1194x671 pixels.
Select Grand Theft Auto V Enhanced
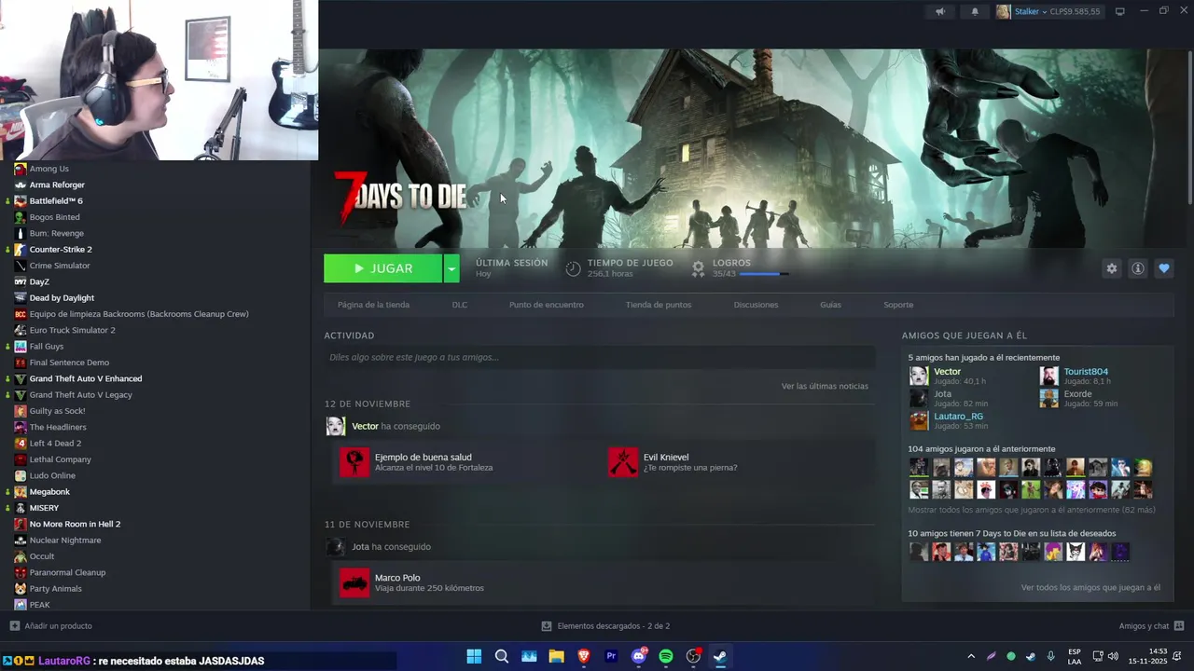(x=86, y=378)
